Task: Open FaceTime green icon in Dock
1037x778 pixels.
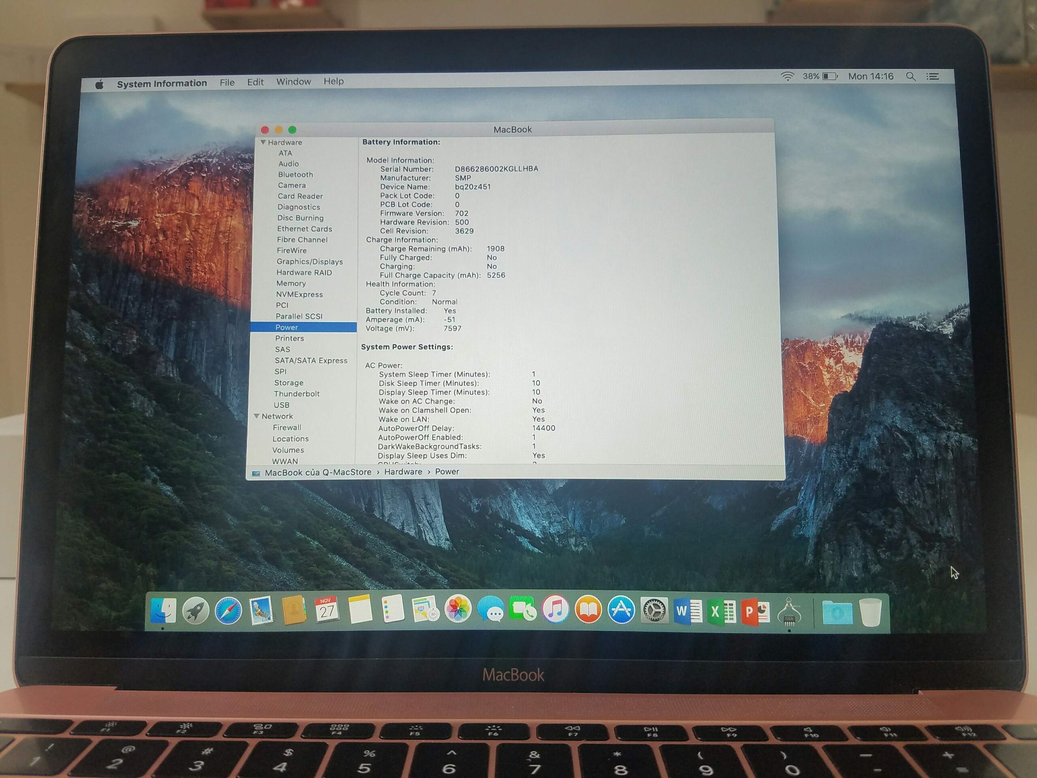Action: pyautogui.click(x=522, y=609)
